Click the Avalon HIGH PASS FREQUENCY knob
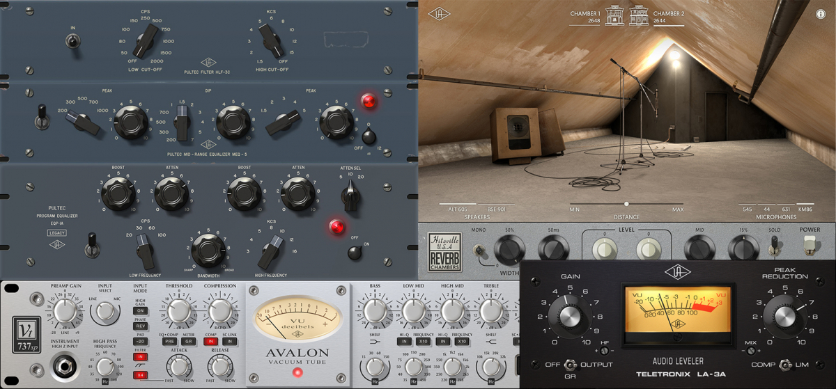The image size is (836, 389). click(x=104, y=365)
